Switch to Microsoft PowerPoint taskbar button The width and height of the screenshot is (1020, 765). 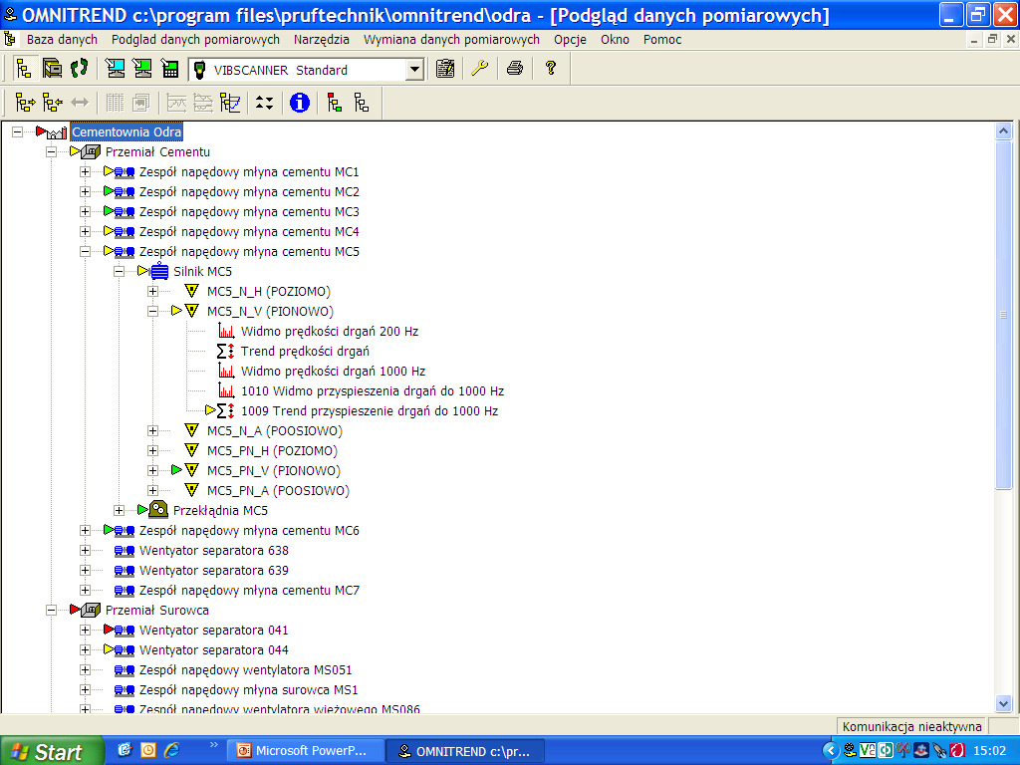(305, 751)
